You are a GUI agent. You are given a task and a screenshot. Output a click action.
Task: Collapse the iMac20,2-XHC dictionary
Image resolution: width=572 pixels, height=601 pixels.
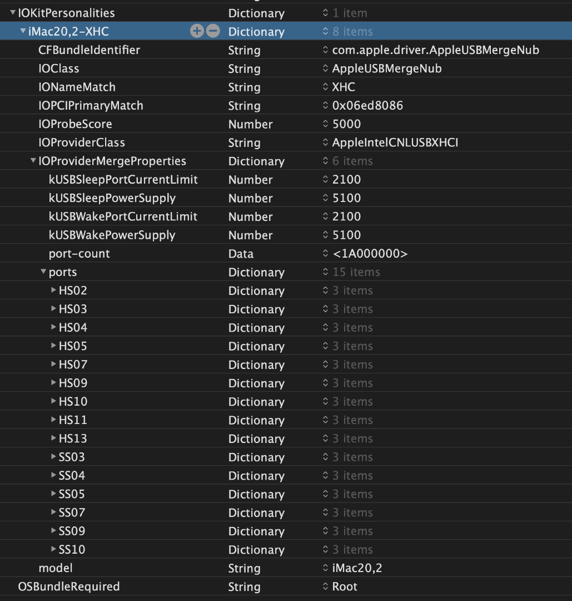click(x=23, y=31)
